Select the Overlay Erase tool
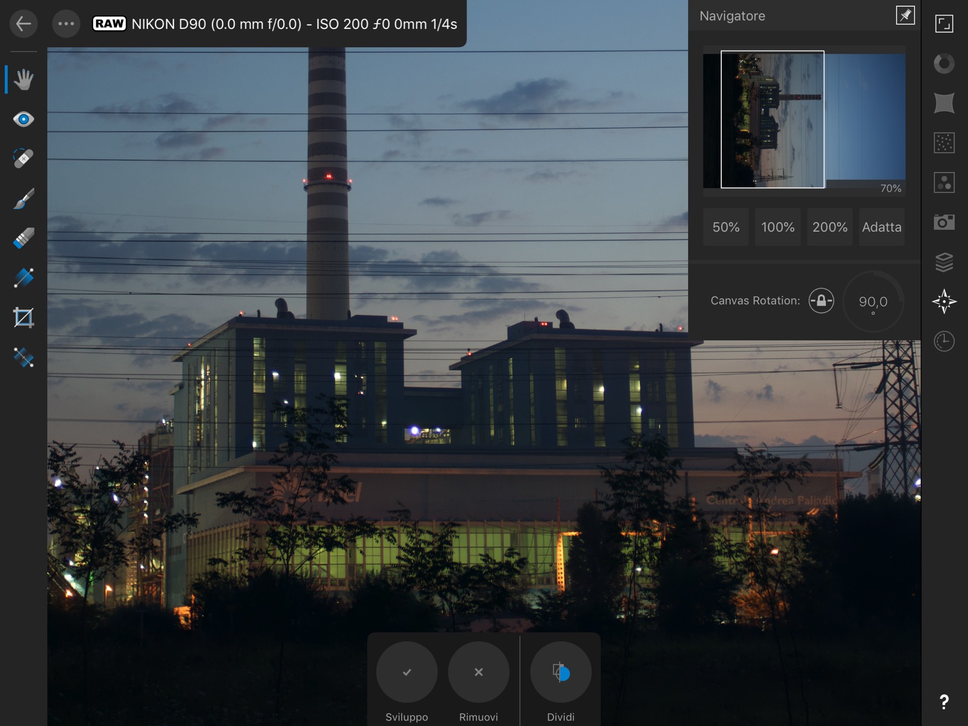The width and height of the screenshot is (968, 726). [x=24, y=238]
